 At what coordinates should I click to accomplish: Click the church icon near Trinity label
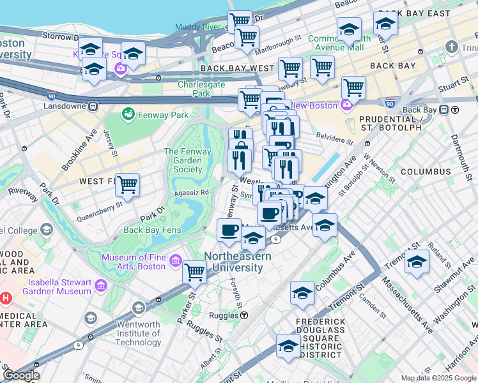[x=452, y=48]
